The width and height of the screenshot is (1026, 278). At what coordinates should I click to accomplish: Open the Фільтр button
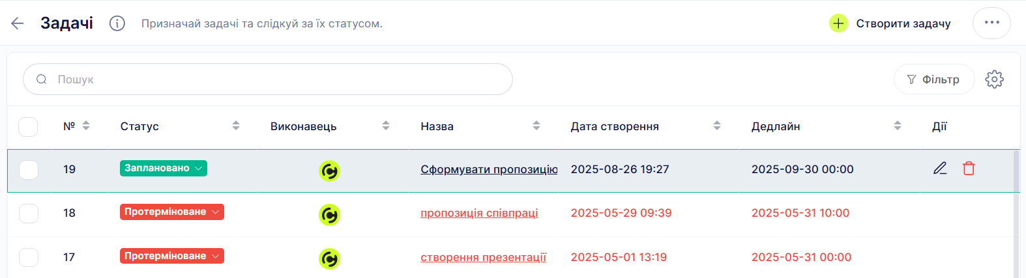(934, 79)
